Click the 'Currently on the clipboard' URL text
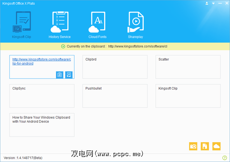 pyautogui.click(x=138, y=46)
